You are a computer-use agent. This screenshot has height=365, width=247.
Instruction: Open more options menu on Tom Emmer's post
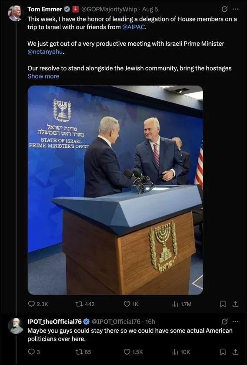[x=235, y=9]
